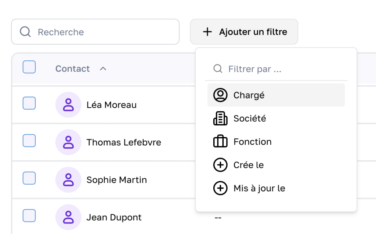Check the box for Léa Moreau
The width and height of the screenshot is (376, 234).
(29, 103)
